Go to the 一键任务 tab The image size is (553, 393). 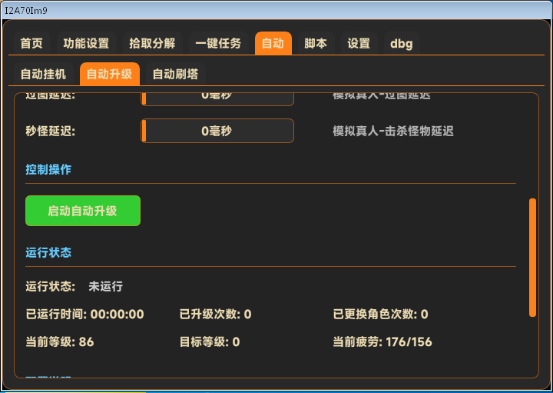218,44
